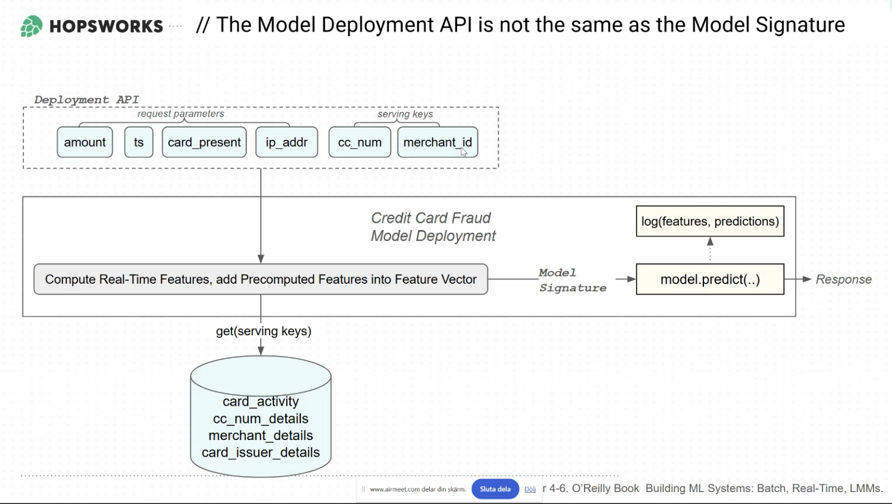Click the 'Sluta dela' stop sharing button

pos(495,489)
